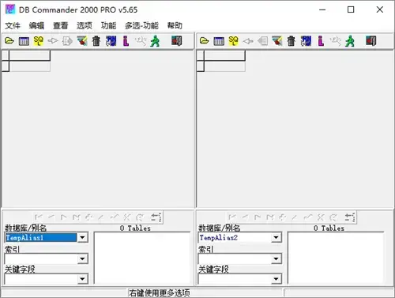Open SQL query tool in right pane toolbar
Viewport: 395px width, 298px height.
coord(233,41)
